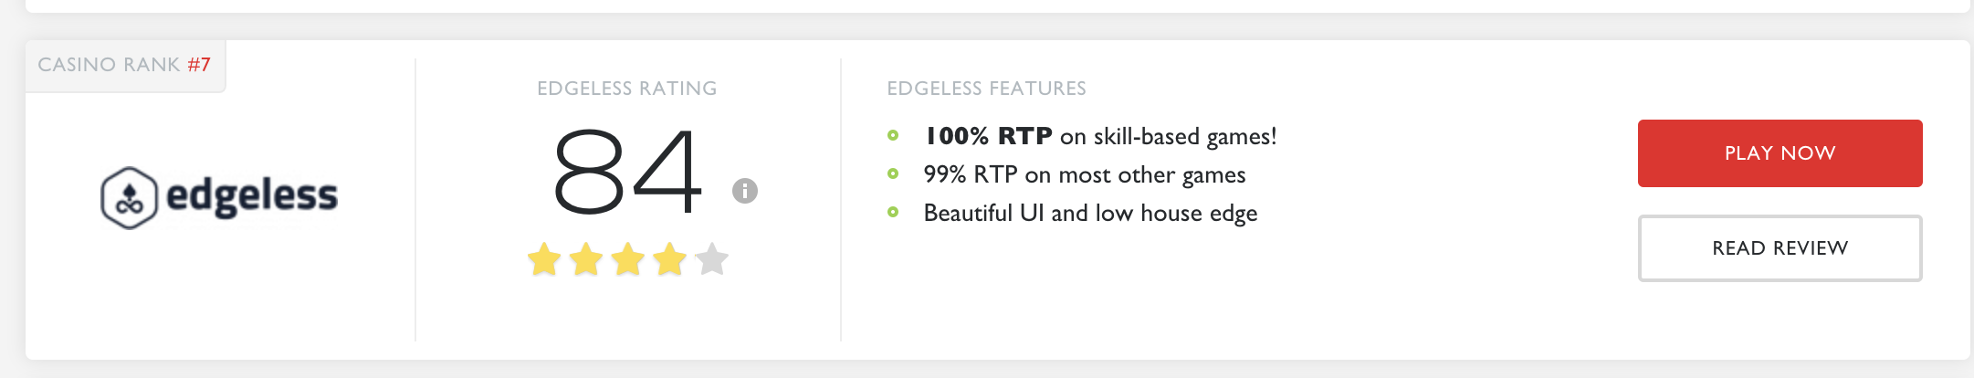Click the Edgeless hexagon logo icon
Image resolution: width=1974 pixels, height=378 pixels.
(129, 197)
